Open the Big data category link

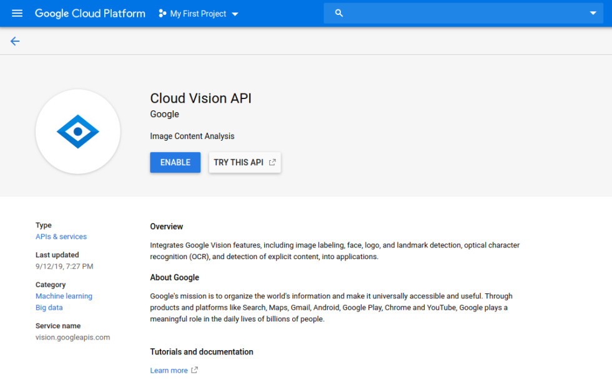pyautogui.click(x=49, y=308)
